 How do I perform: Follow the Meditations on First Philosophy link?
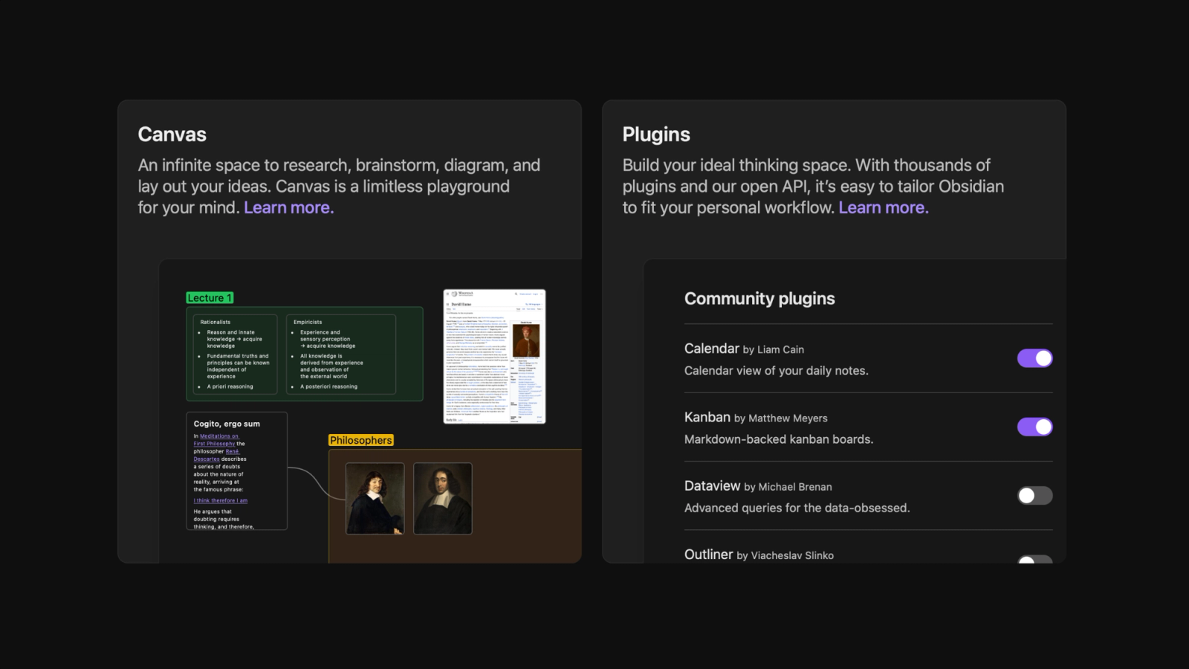(x=216, y=440)
